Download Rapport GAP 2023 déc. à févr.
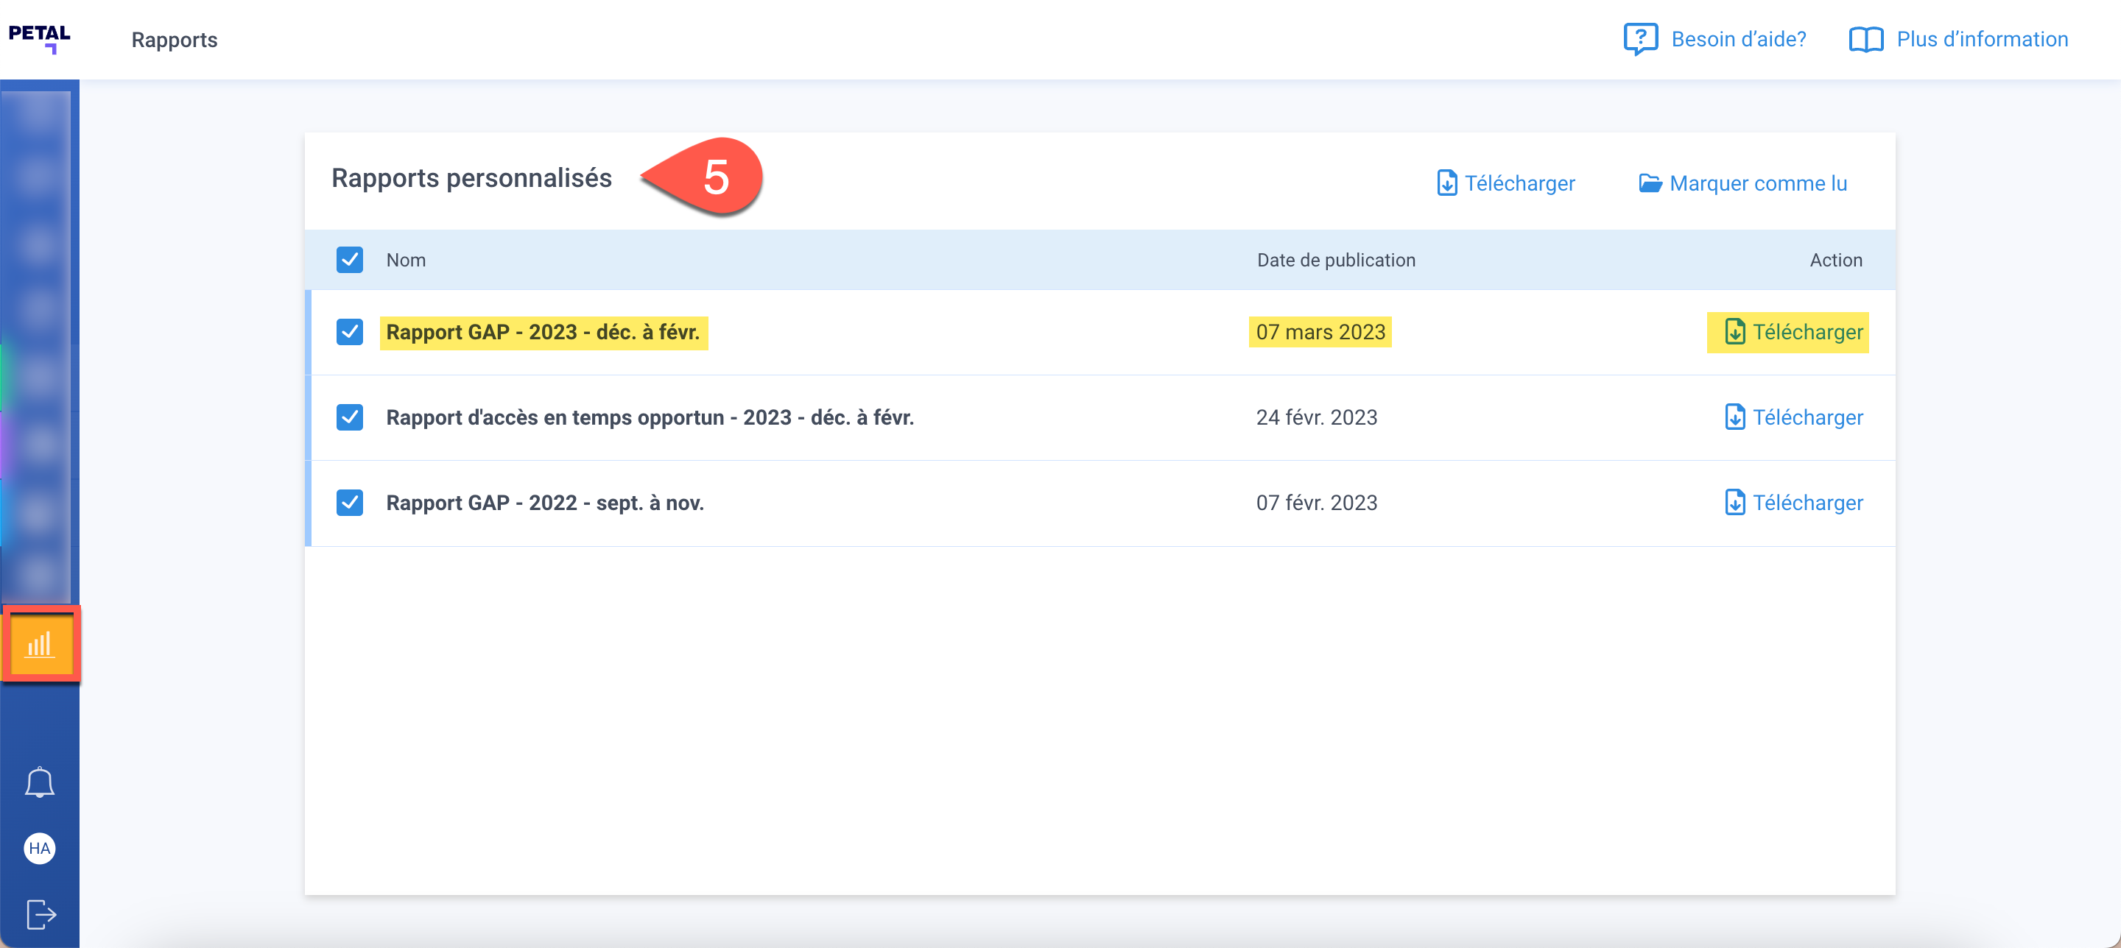 (x=1793, y=332)
